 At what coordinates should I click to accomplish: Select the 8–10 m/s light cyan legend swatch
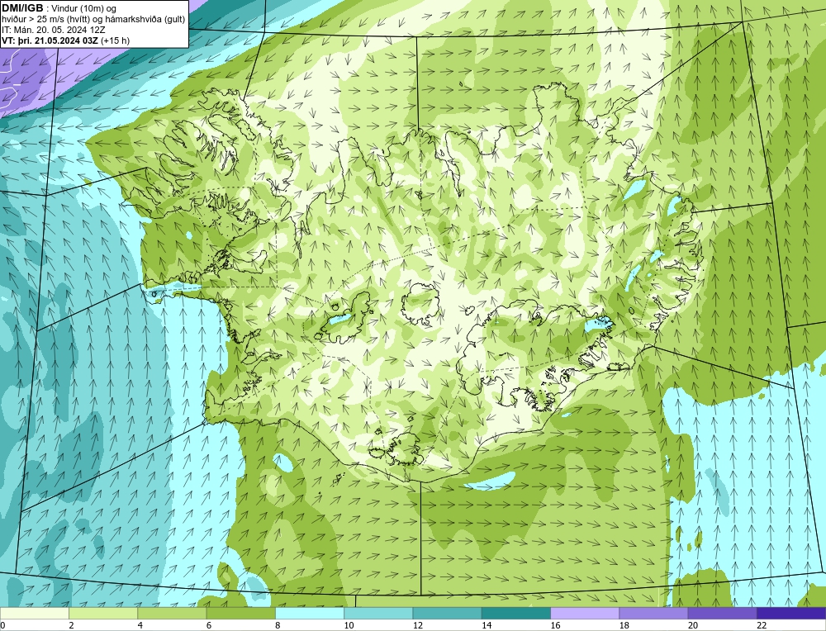(310, 614)
